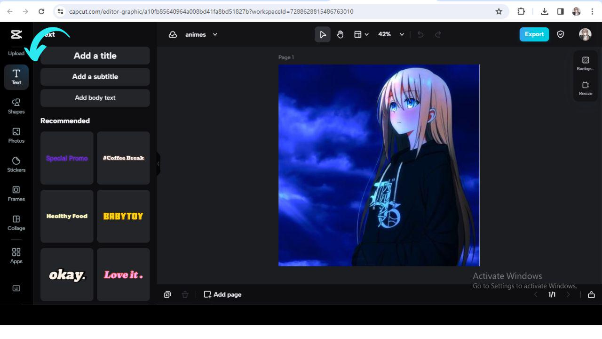Click Add page

coord(222,295)
